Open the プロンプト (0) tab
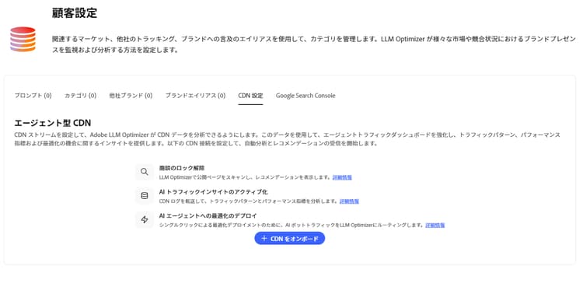 tap(33, 96)
